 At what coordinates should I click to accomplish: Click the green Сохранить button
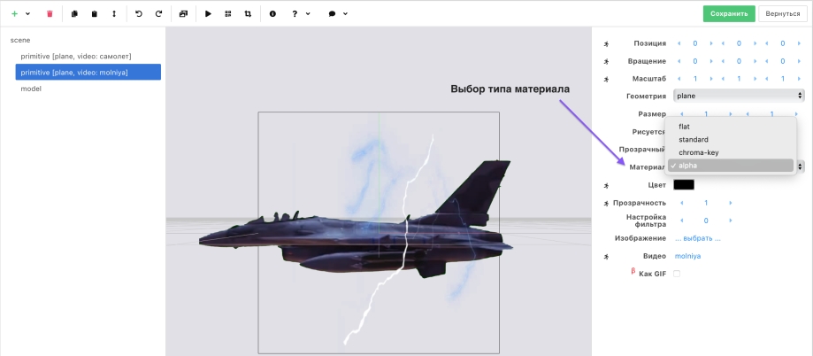729,14
